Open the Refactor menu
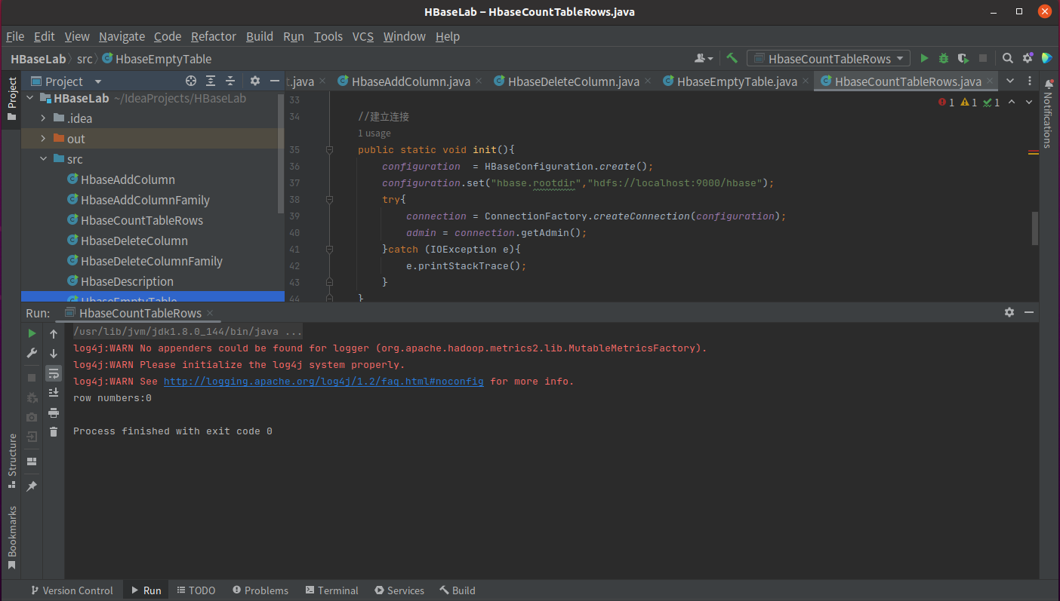This screenshot has width=1060, height=601. click(x=214, y=36)
